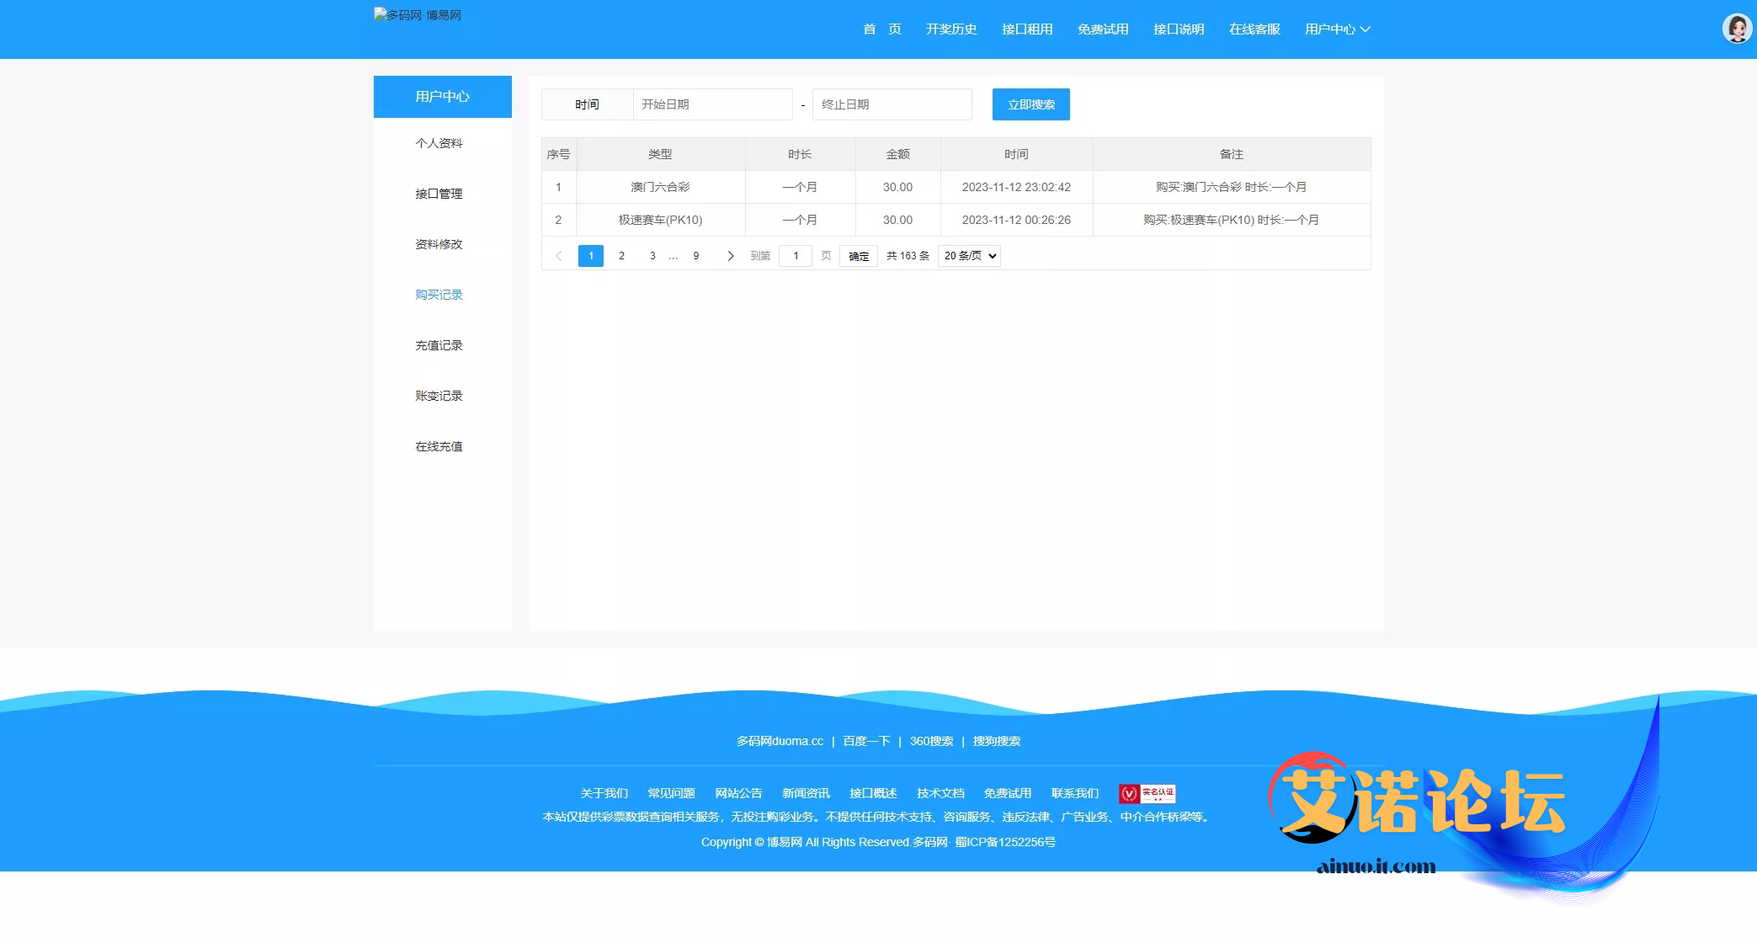Screen dimensions: 1757x943
Task: Click the 终止日期 input field
Action: point(892,104)
